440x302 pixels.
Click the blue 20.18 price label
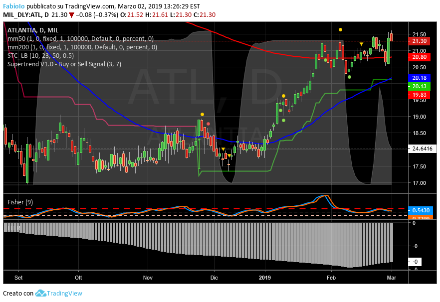pos(419,78)
